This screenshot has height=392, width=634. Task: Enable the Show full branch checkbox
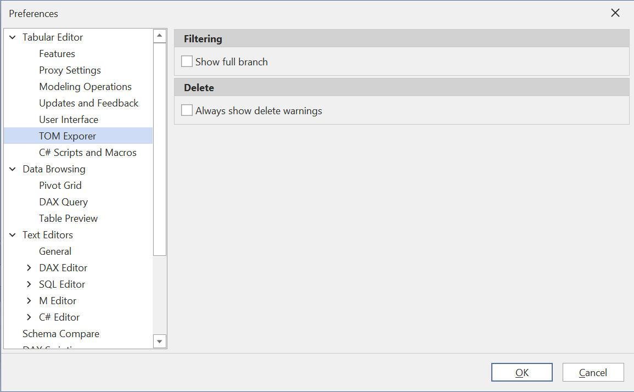coord(187,61)
